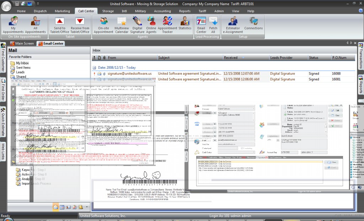This screenshot has height=221, width=364.
Task: Sort inbox by Leads Provider column
Action: [288, 58]
